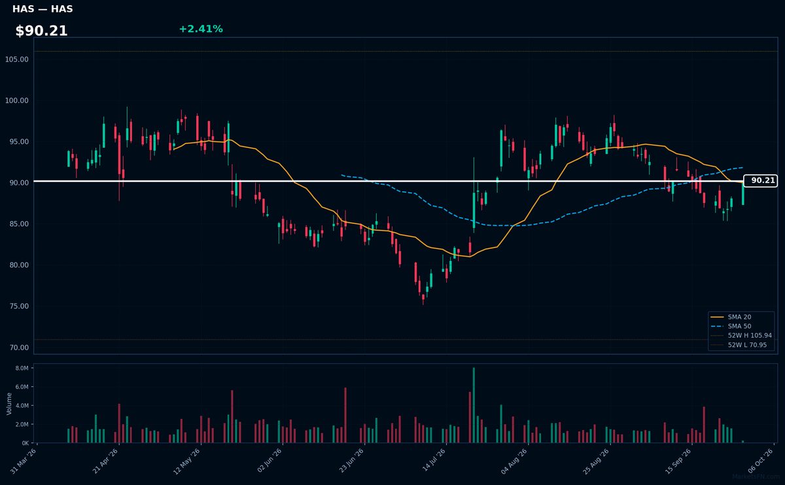Click the tallest green volume bar near 8.0M
This screenshot has width=785, height=485.
pos(474,405)
